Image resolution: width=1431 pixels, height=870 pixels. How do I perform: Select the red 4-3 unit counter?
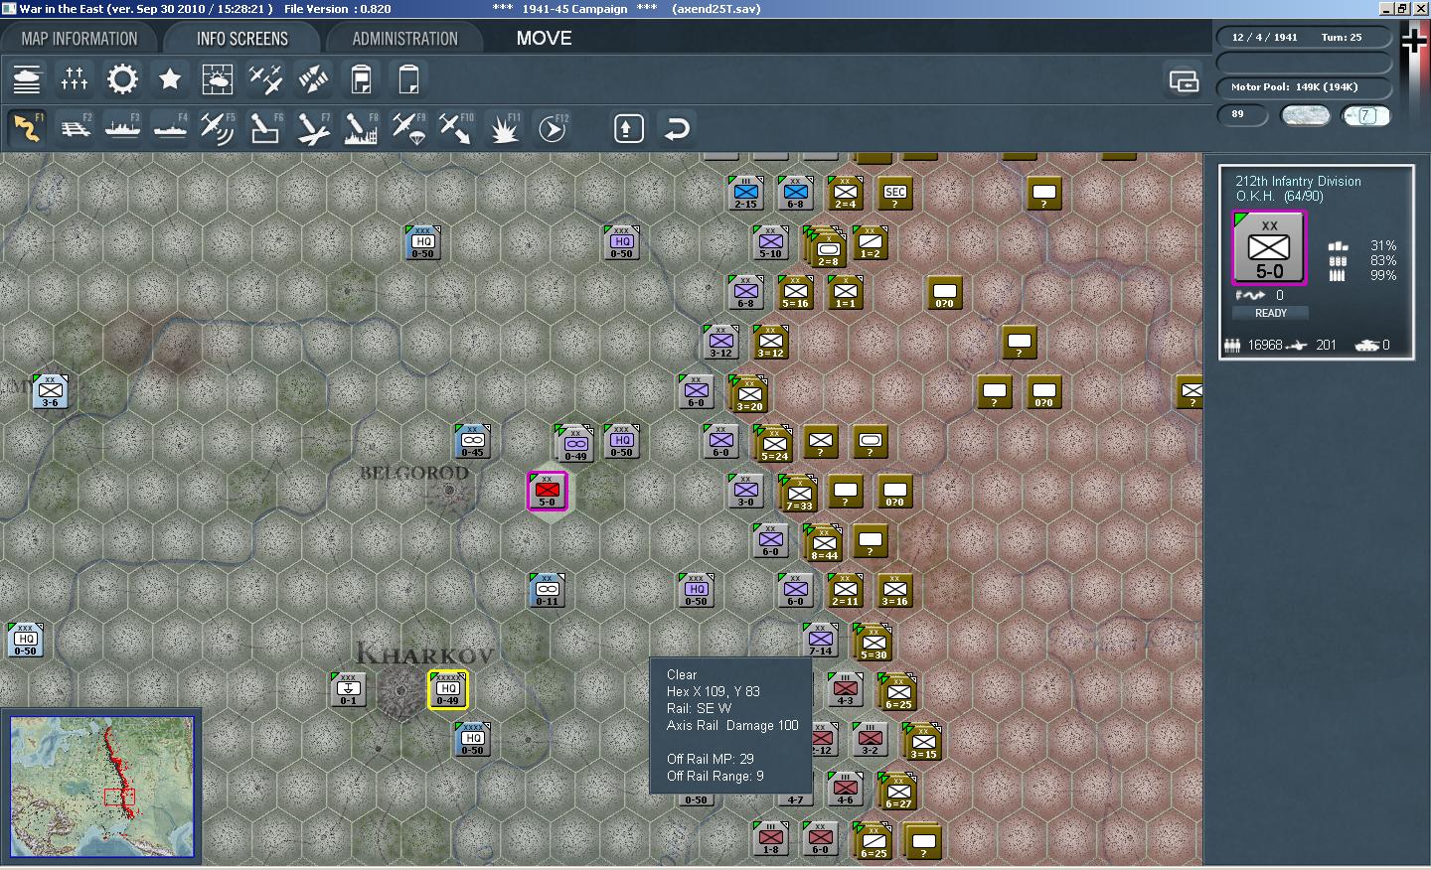845,689
